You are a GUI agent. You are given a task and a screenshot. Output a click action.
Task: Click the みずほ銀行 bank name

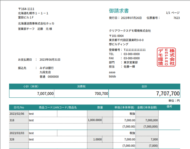point(47,68)
